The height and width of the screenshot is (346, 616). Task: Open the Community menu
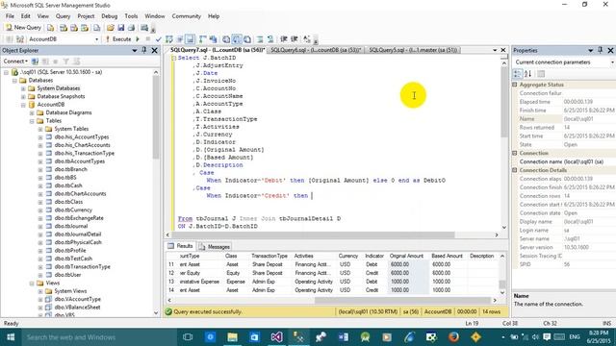coord(186,16)
